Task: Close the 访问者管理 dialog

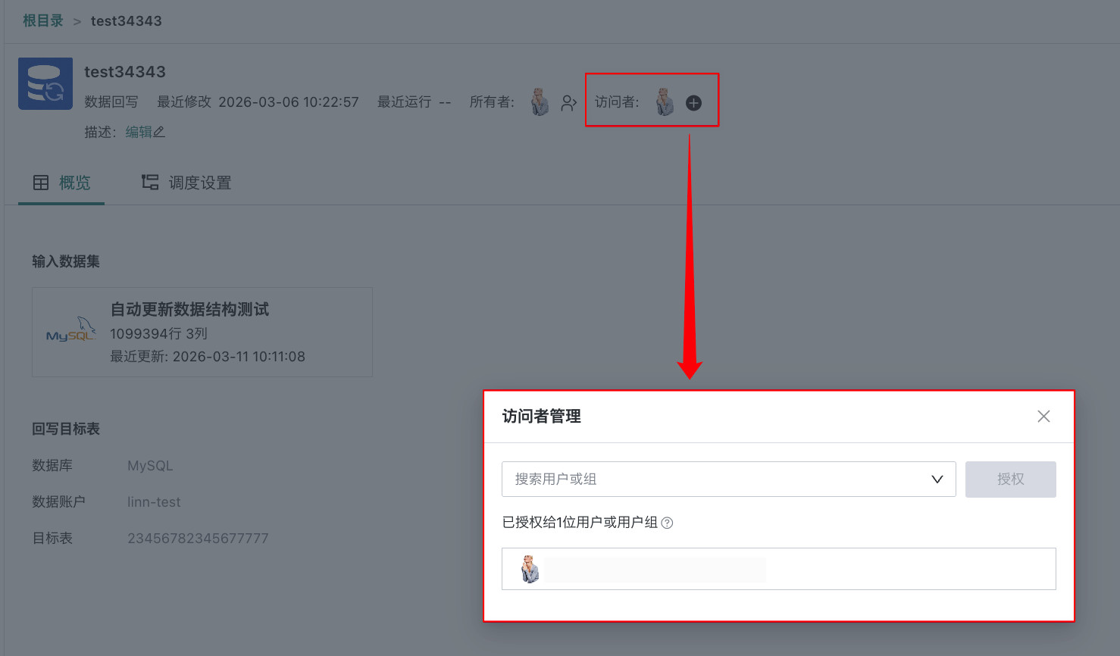Action: point(1043,416)
